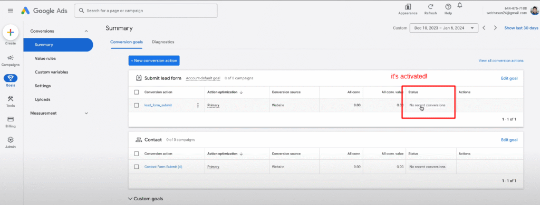Check the Contact Form Submit row checkbox
This screenshot has height=205, width=540.
[137, 167]
